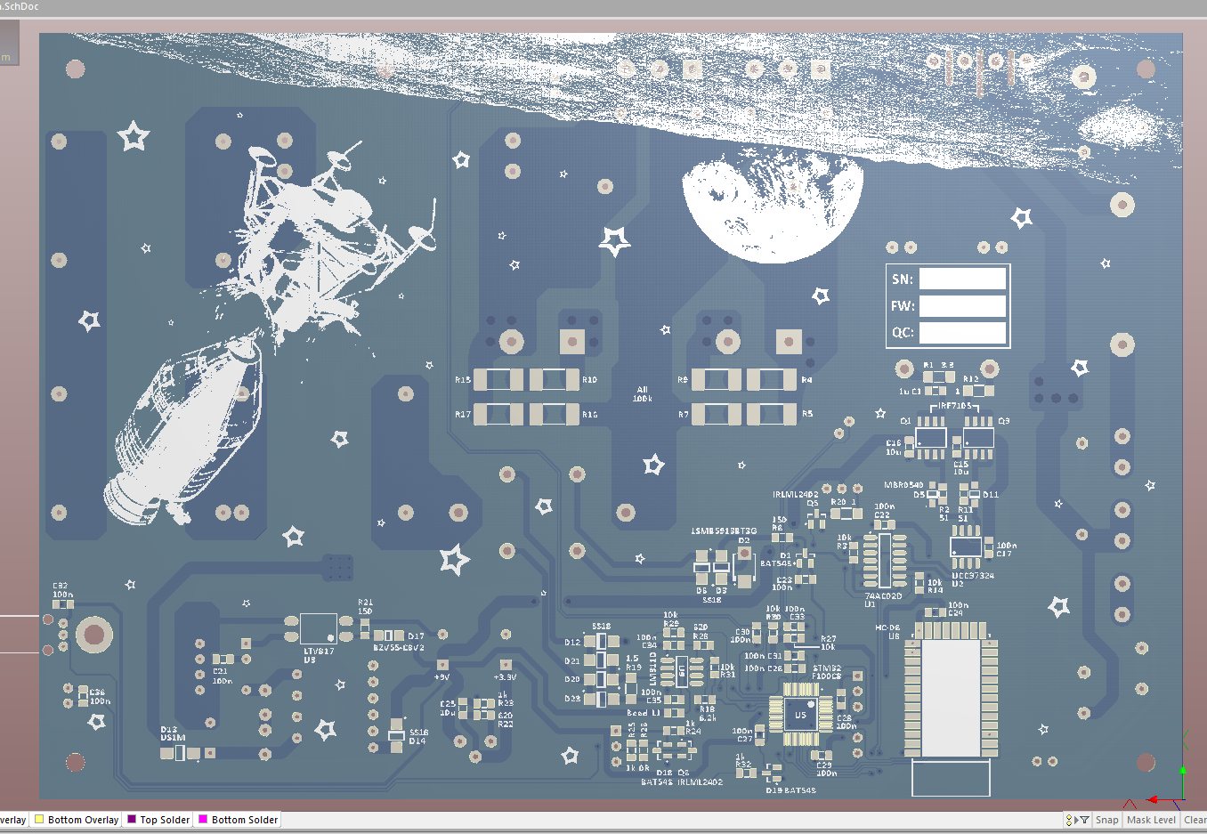Open the SchDoc document tab
1207x834 pixels.
pos(20,6)
